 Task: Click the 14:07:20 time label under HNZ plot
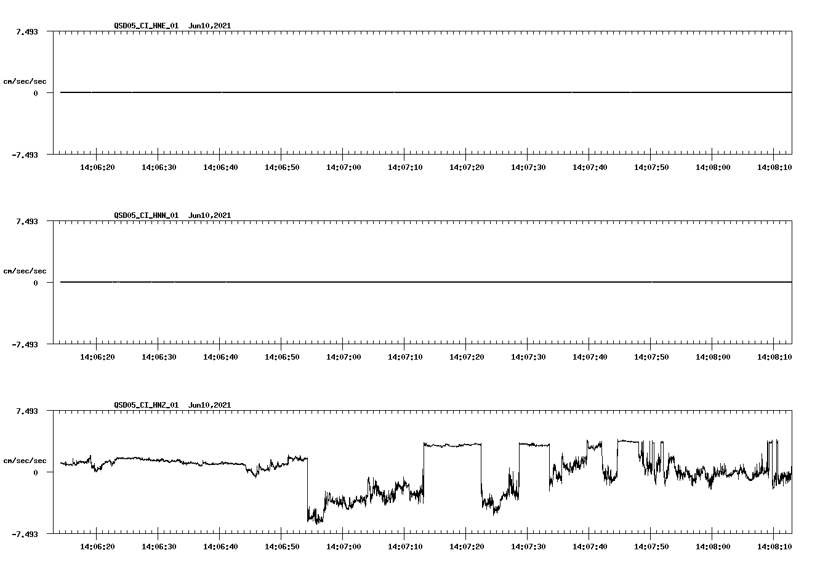[467, 547]
